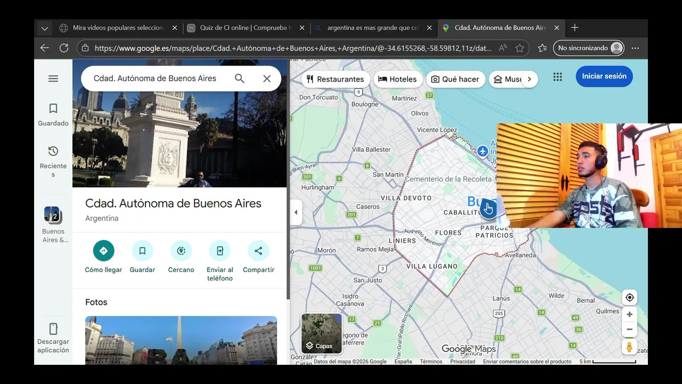This screenshot has height=384, width=682.
Task: Open the Obelisco photo under Fotos
Action: pos(181,340)
